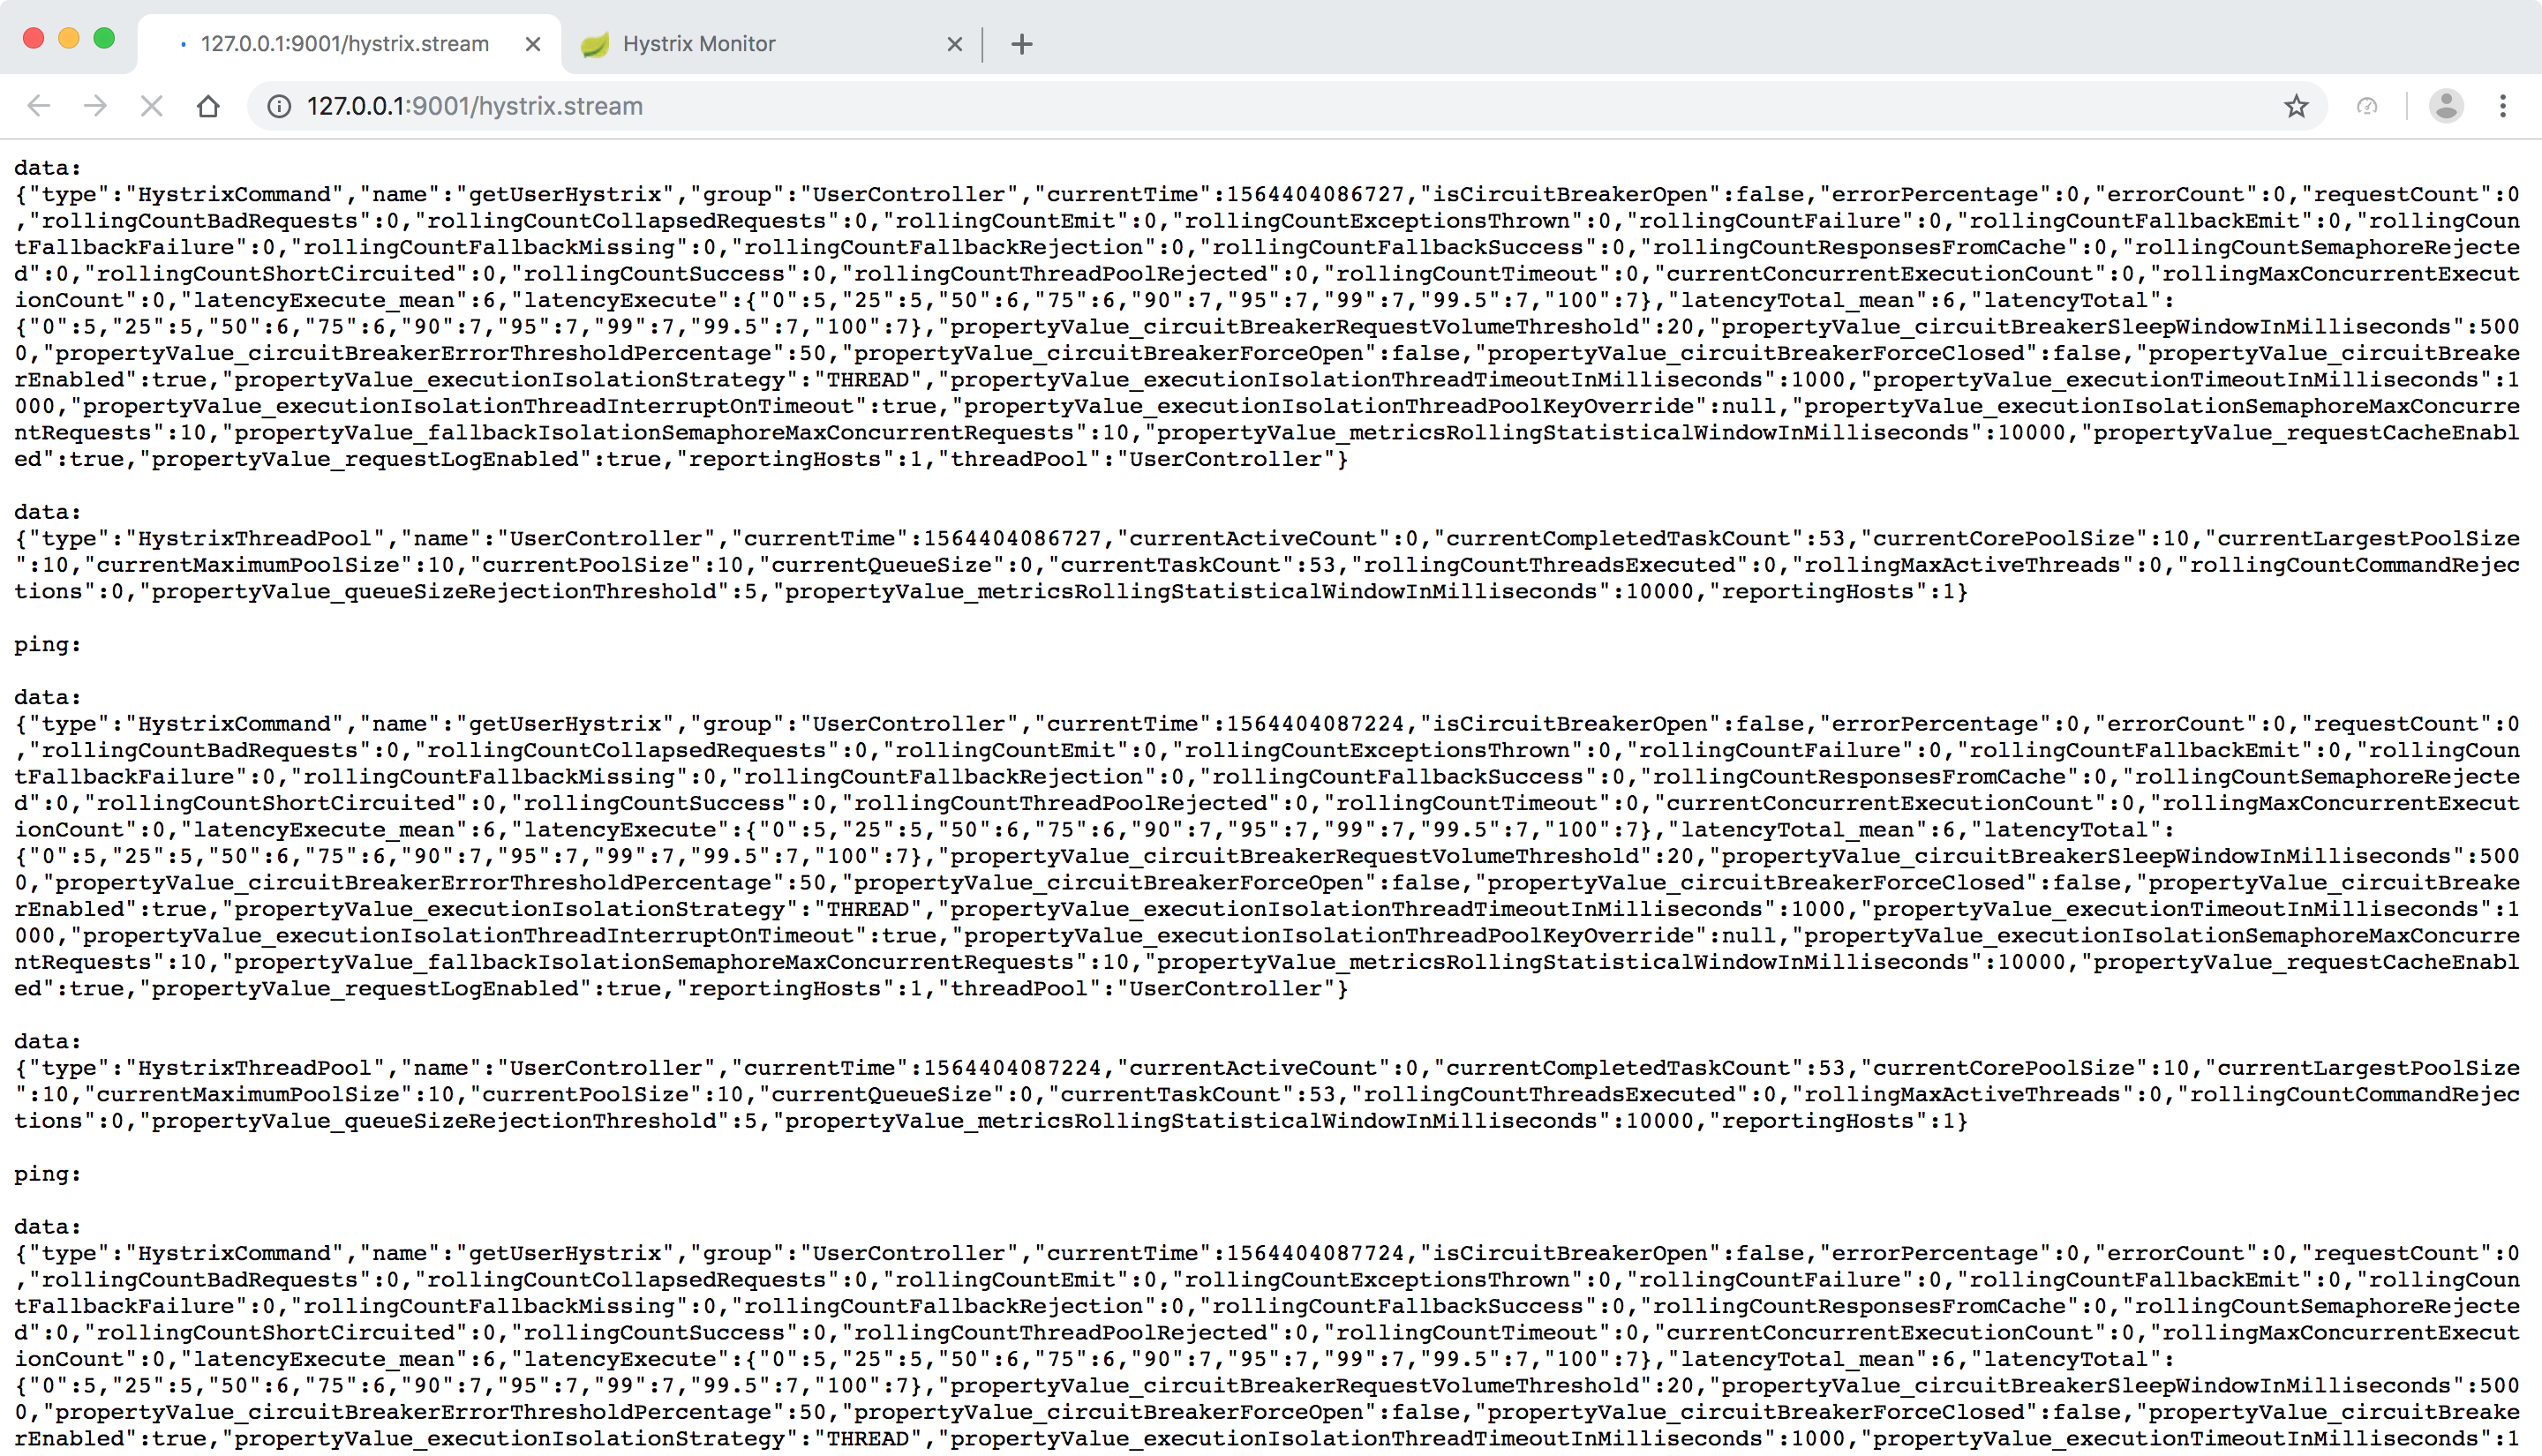Click the second 'ping:' line

coord(47,1174)
